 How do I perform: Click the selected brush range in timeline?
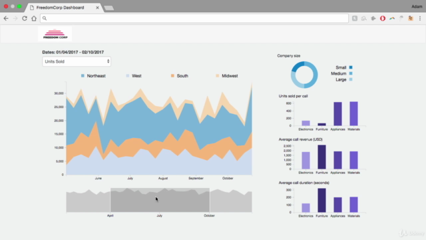160,200
